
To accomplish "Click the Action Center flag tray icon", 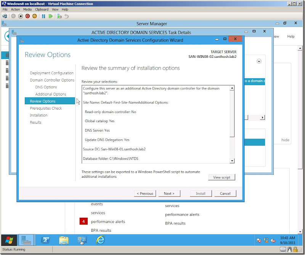I will (258, 241).
